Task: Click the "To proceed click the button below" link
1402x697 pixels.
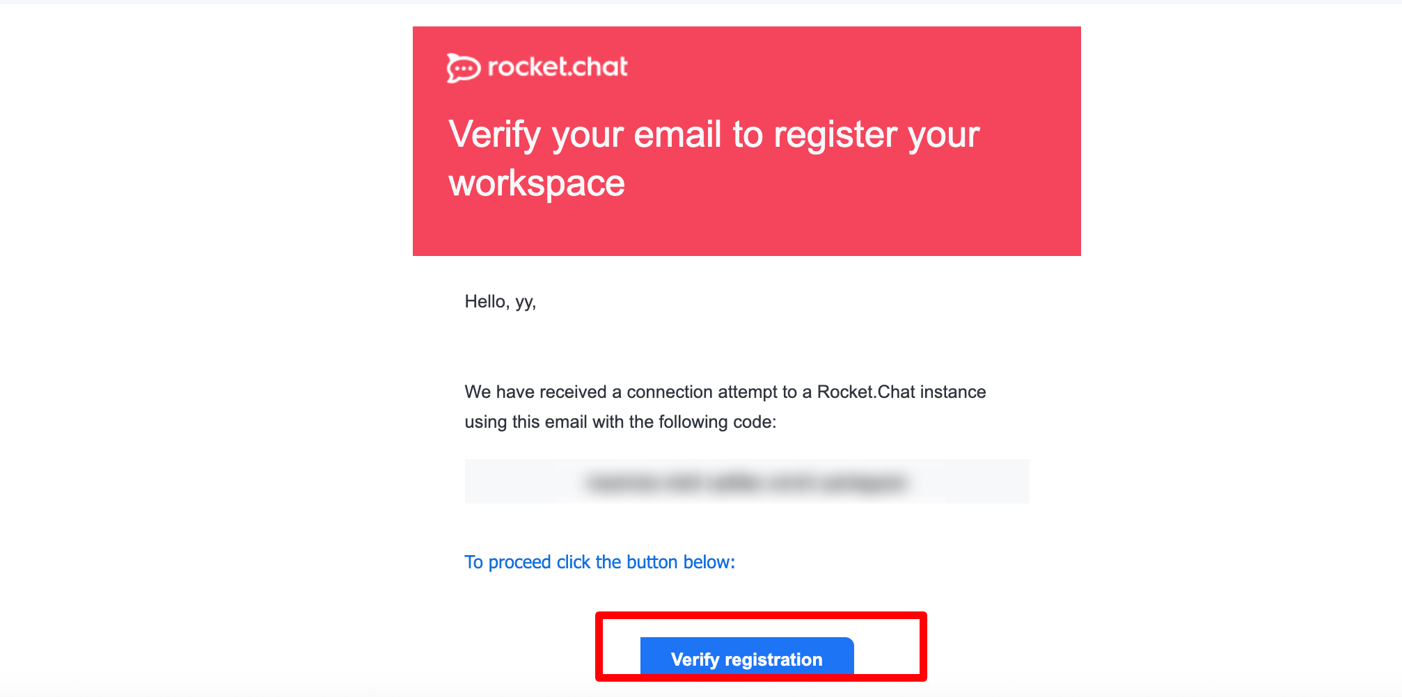Action: [x=599, y=562]
